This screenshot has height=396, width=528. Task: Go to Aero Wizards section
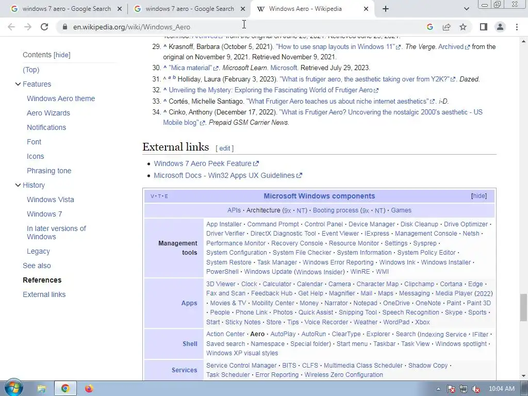tap(48, 113)
